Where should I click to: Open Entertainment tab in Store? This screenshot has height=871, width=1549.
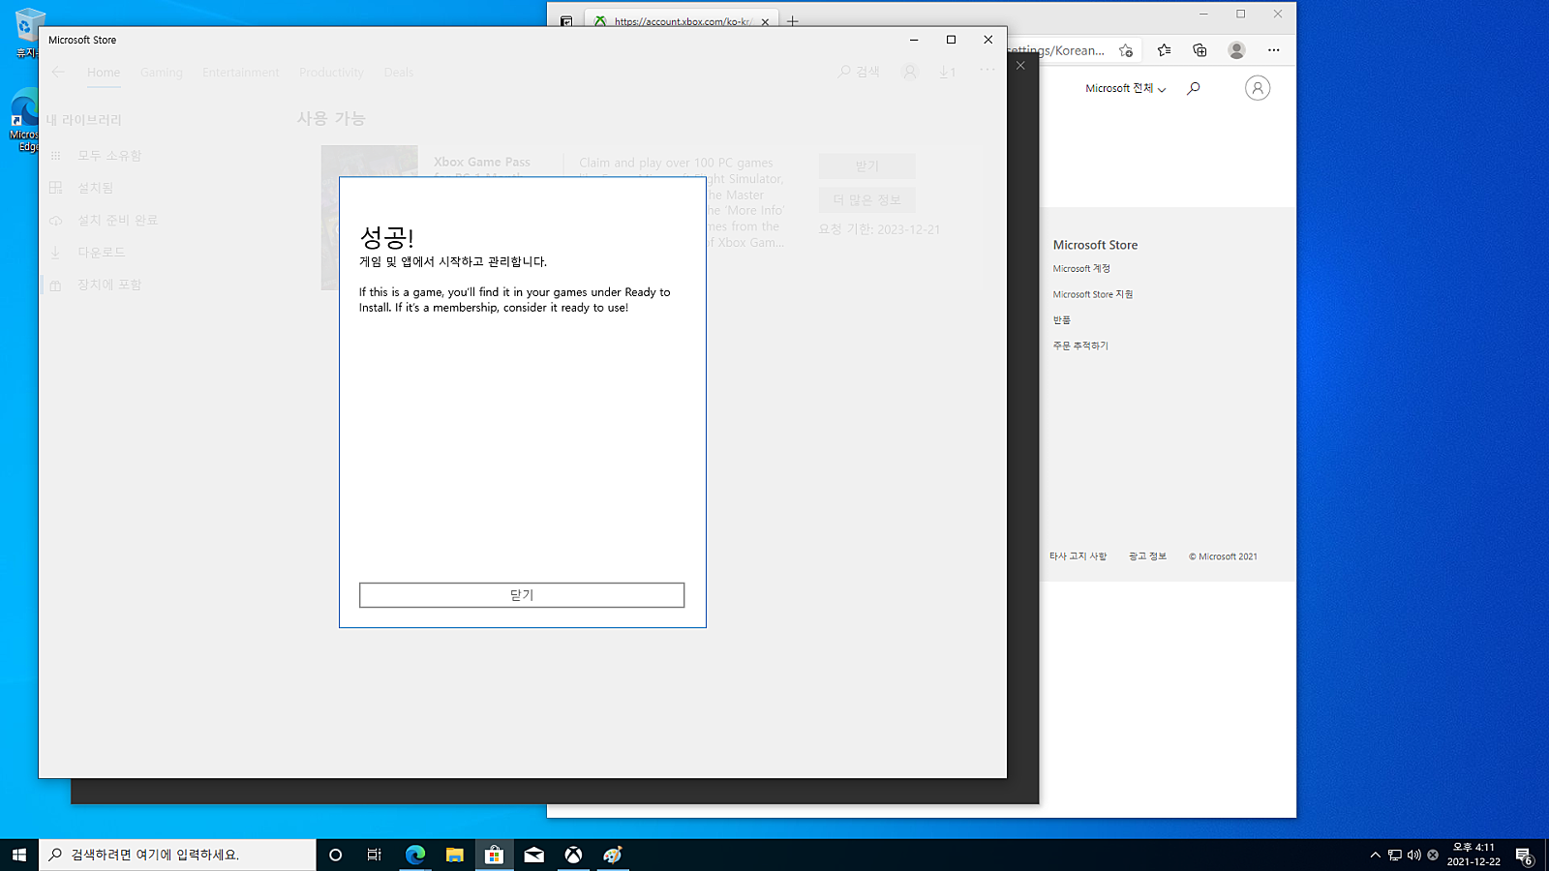click(240, 73)
